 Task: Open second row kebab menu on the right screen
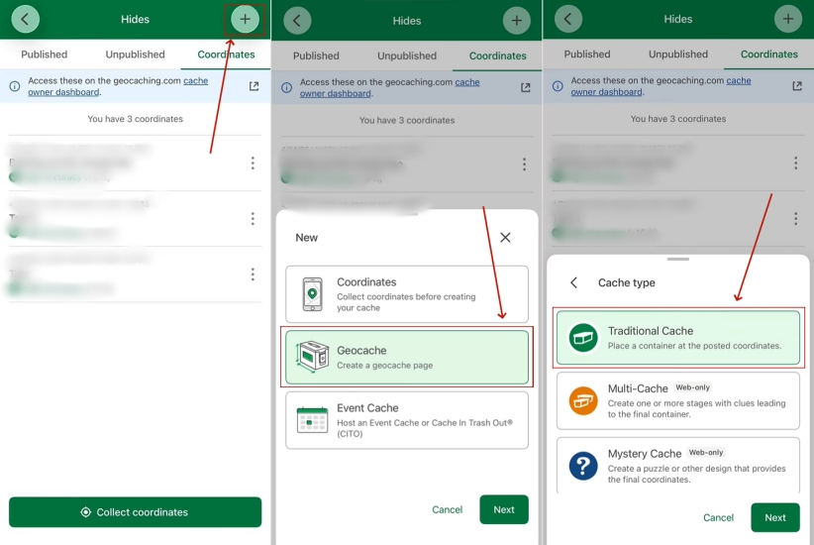[x=796, y=218]
